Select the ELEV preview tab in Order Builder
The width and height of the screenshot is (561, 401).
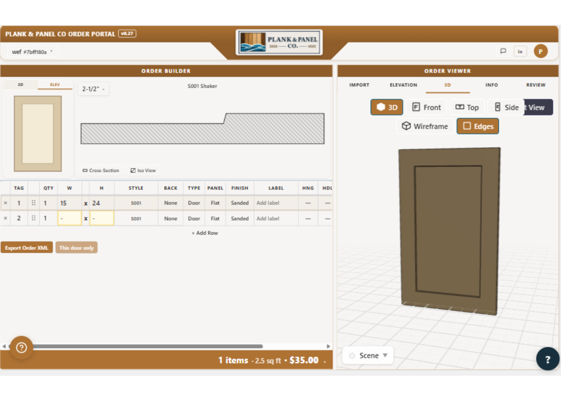pos(55,85)
